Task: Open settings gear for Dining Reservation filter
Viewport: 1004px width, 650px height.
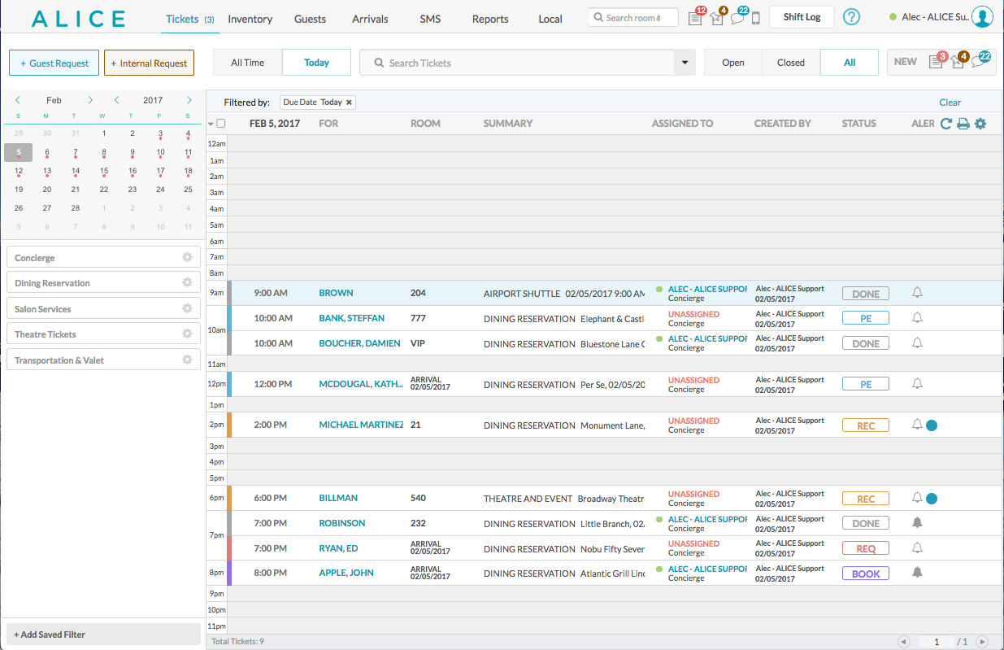Action: click(187, 282)
